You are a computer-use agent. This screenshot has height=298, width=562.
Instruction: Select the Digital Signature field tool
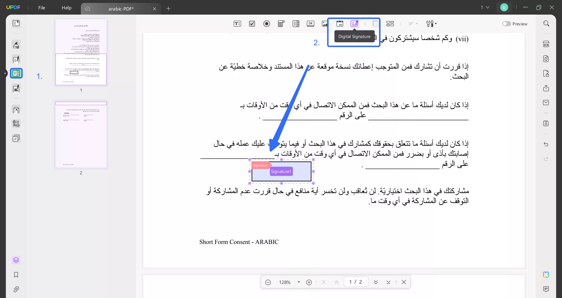point(354,24)
